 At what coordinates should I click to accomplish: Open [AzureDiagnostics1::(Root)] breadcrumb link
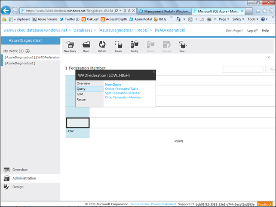tap(123, 30)
